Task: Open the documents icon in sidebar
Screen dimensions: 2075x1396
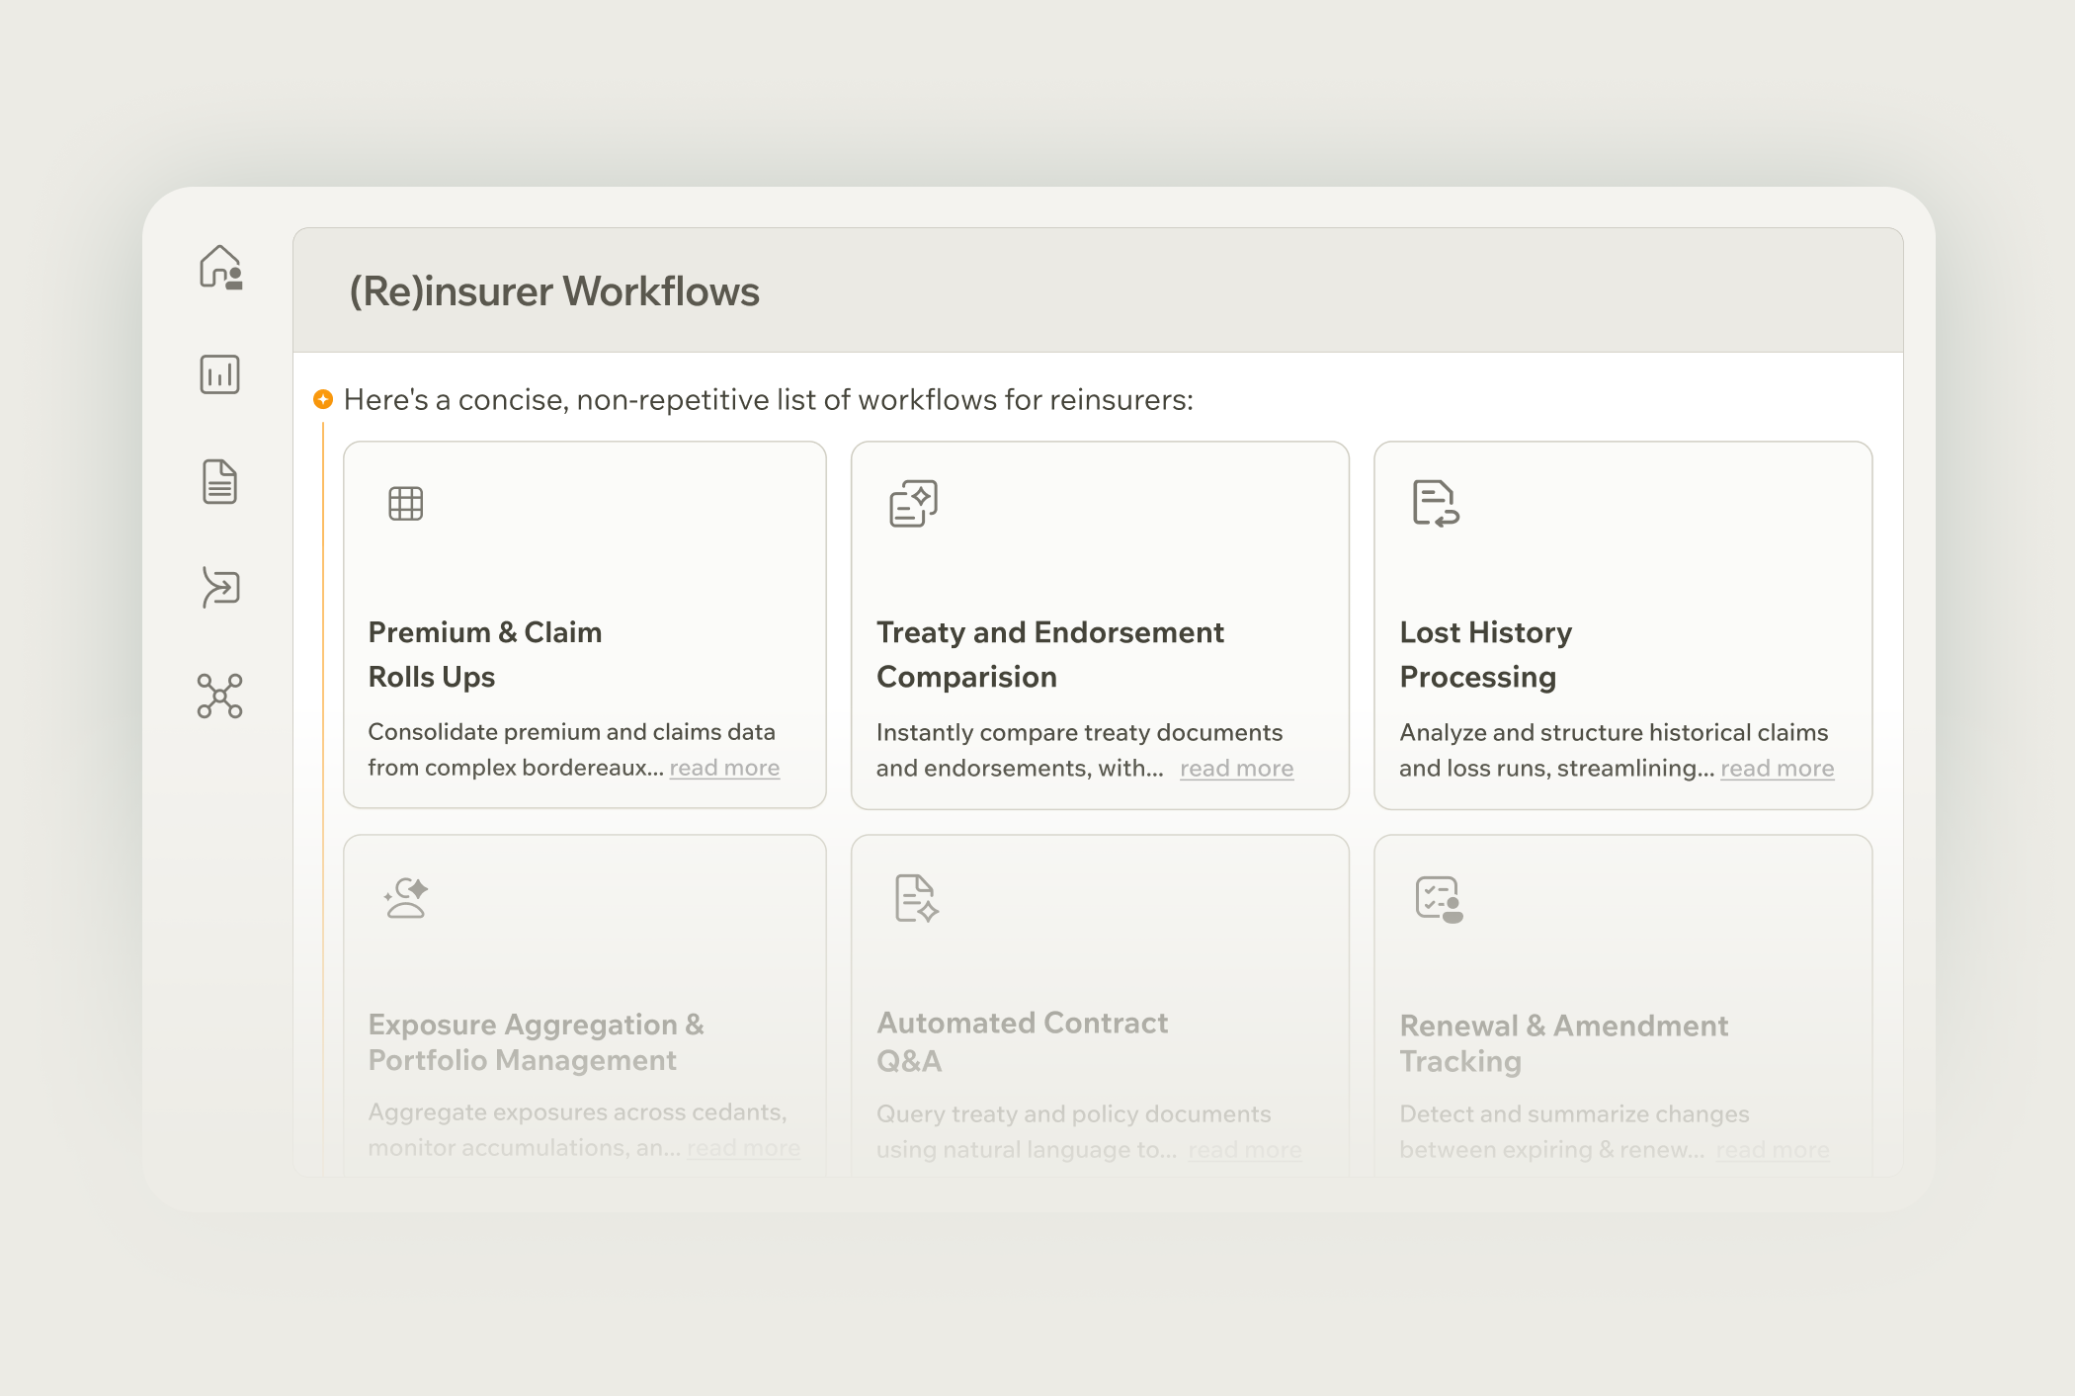Action: (219, 482)
